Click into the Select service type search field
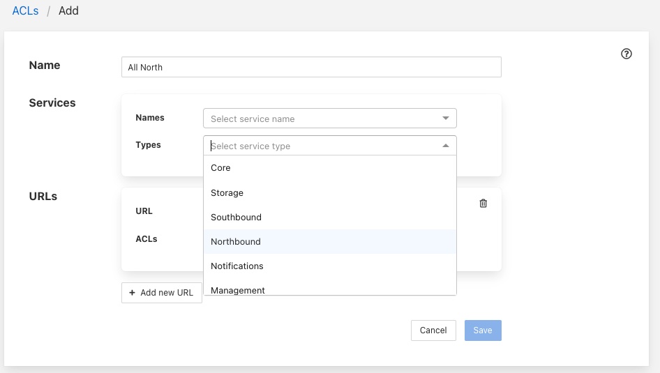The width and height of the screenshot is (660, 373). tap(322, 146)
